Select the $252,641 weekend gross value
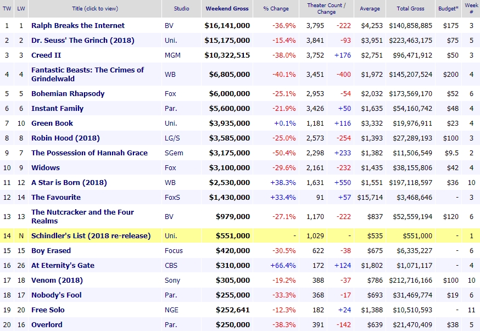Screen dimensions: 480x331 pyautogui.click(x=233, y=310)
